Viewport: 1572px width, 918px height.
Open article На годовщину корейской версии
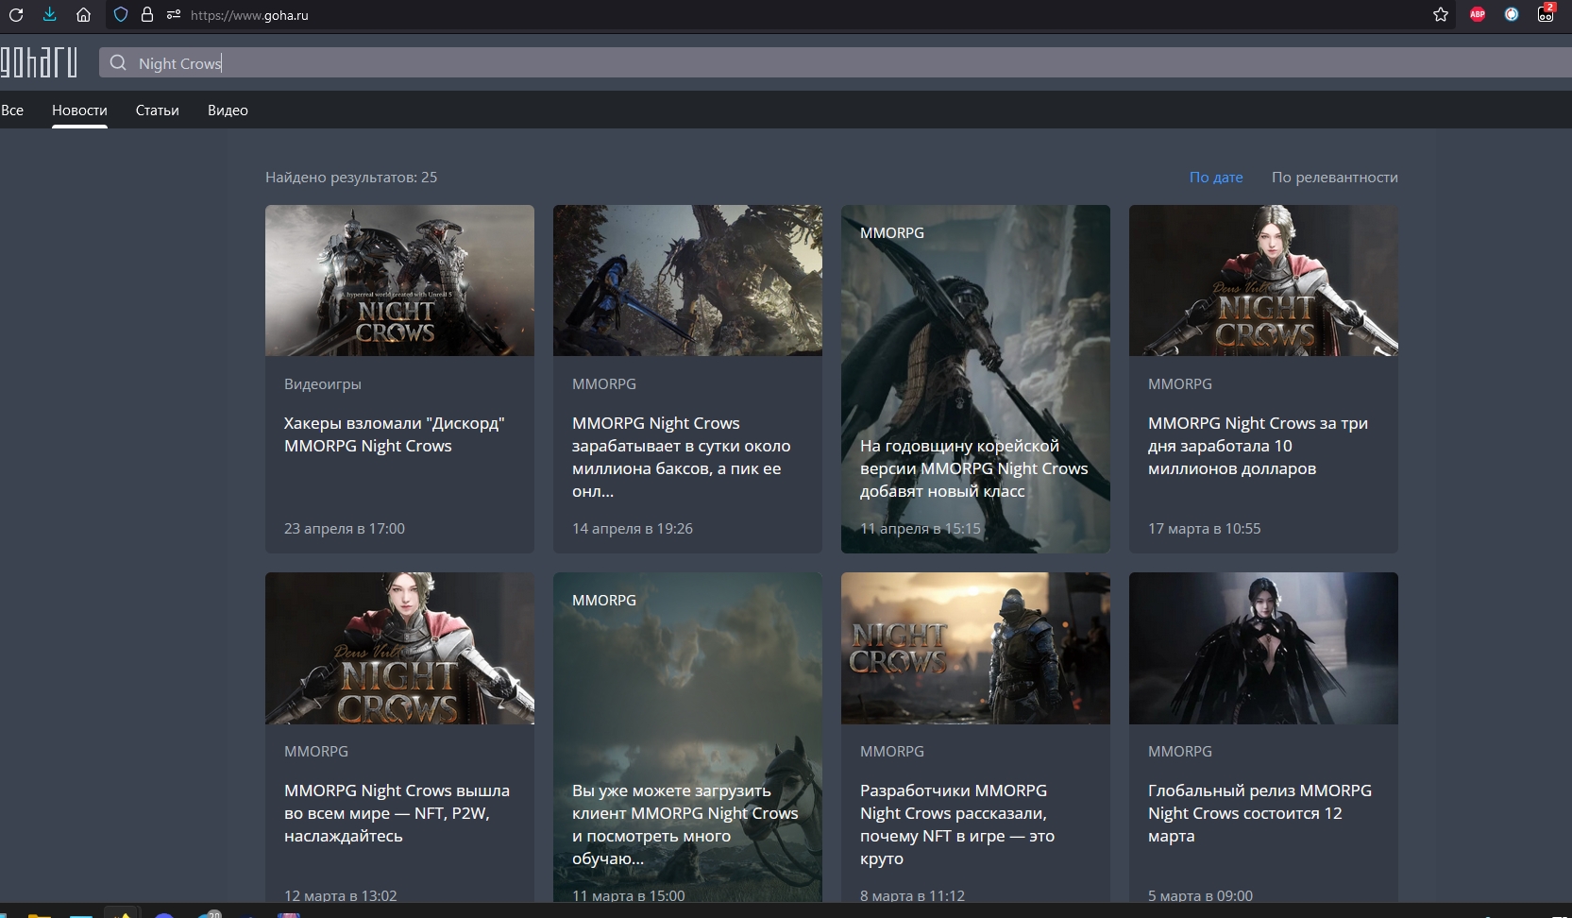point(974,468)
